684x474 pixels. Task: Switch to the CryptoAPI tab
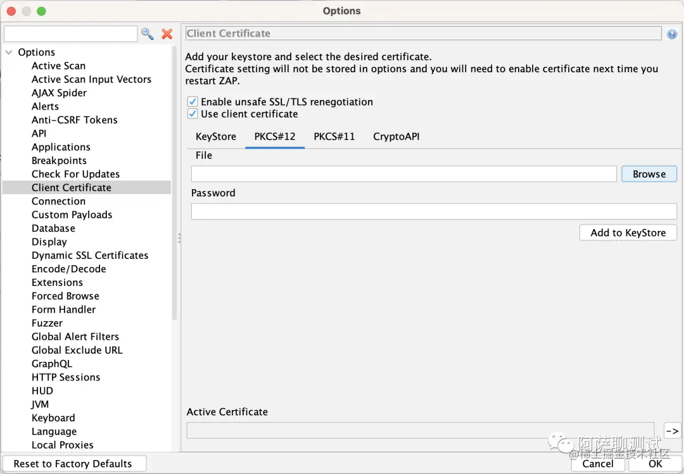pos(396,137)
